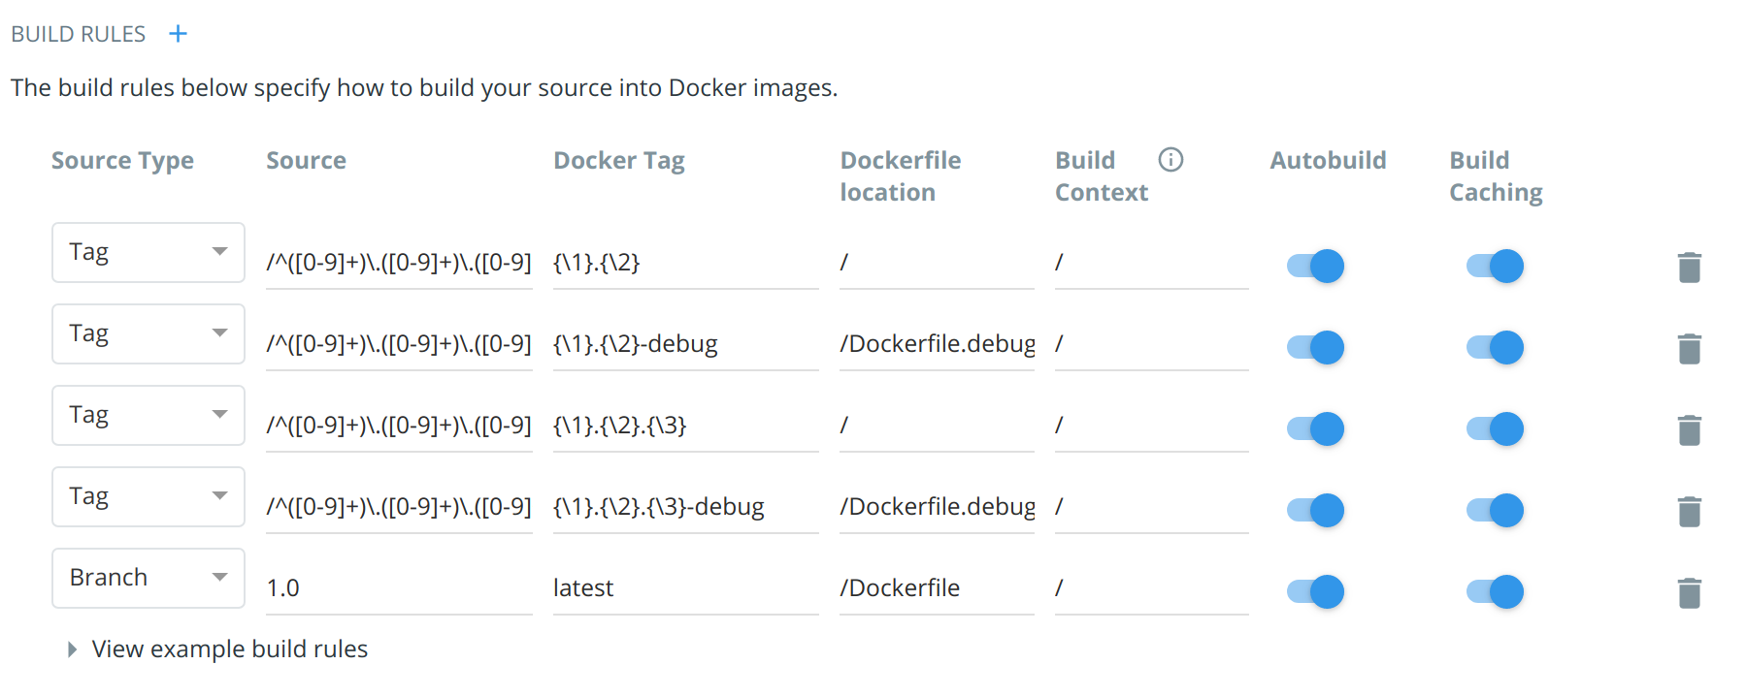Toggle Build Caching on the {\1}.{\2}-debug rule
The height and width of the screenshot is (696, 1747).
(x=1495, y=347)
